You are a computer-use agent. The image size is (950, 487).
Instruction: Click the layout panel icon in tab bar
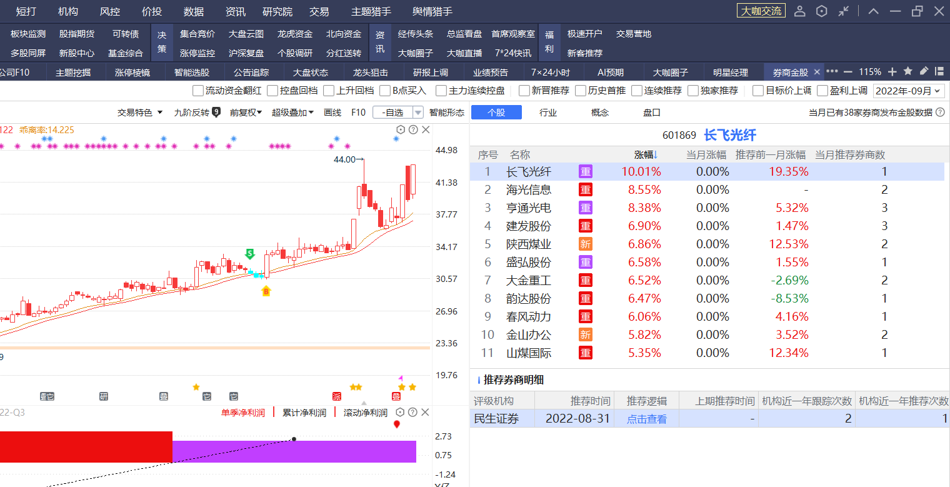939,71
